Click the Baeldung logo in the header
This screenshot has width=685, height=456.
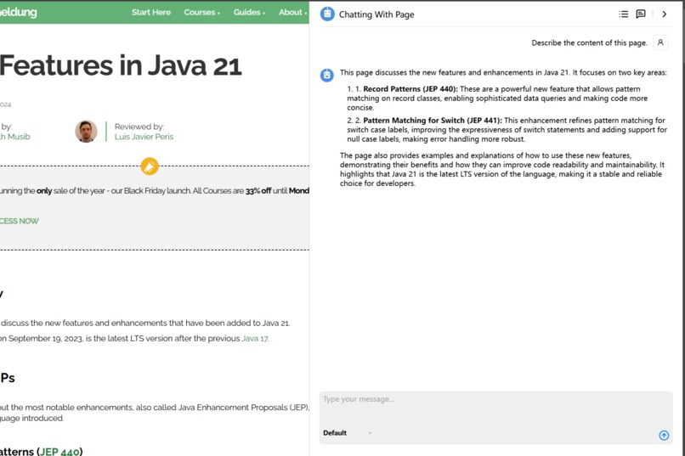(x=19, y=12)
